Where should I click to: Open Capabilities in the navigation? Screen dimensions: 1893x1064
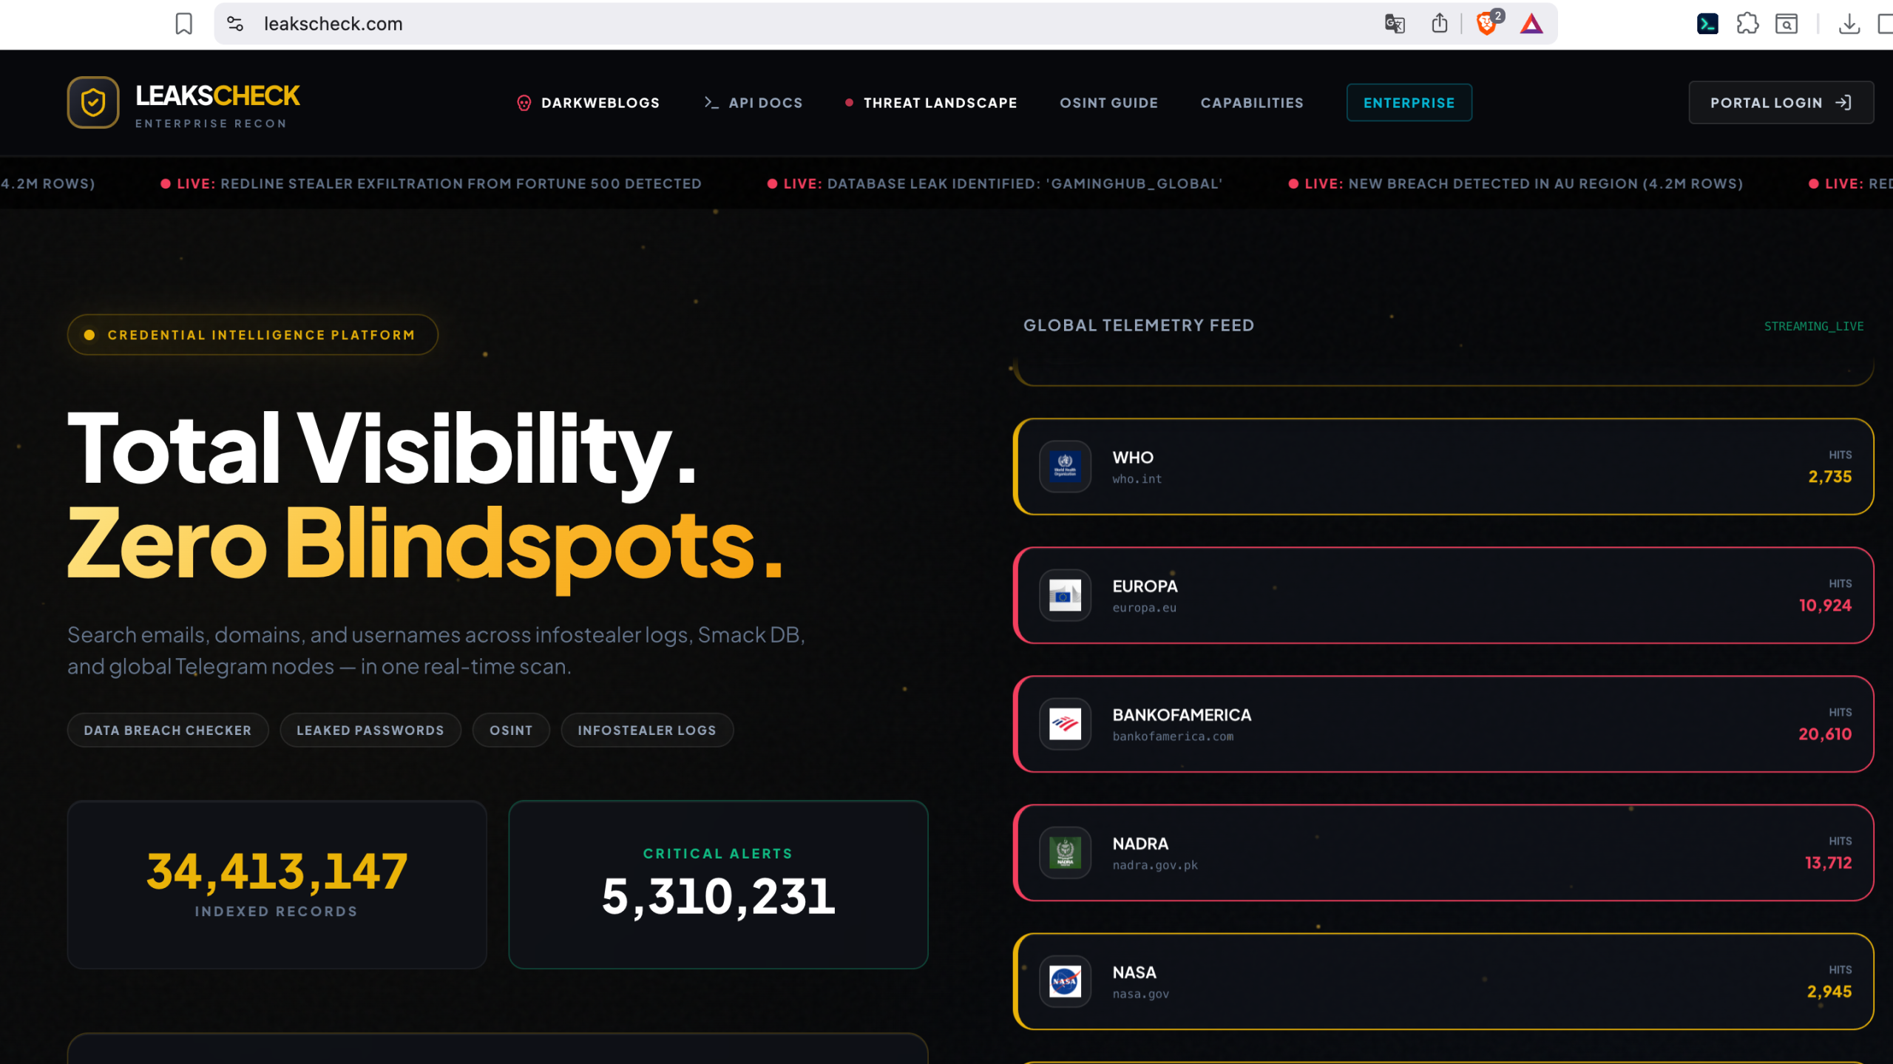click(1251, 103)
